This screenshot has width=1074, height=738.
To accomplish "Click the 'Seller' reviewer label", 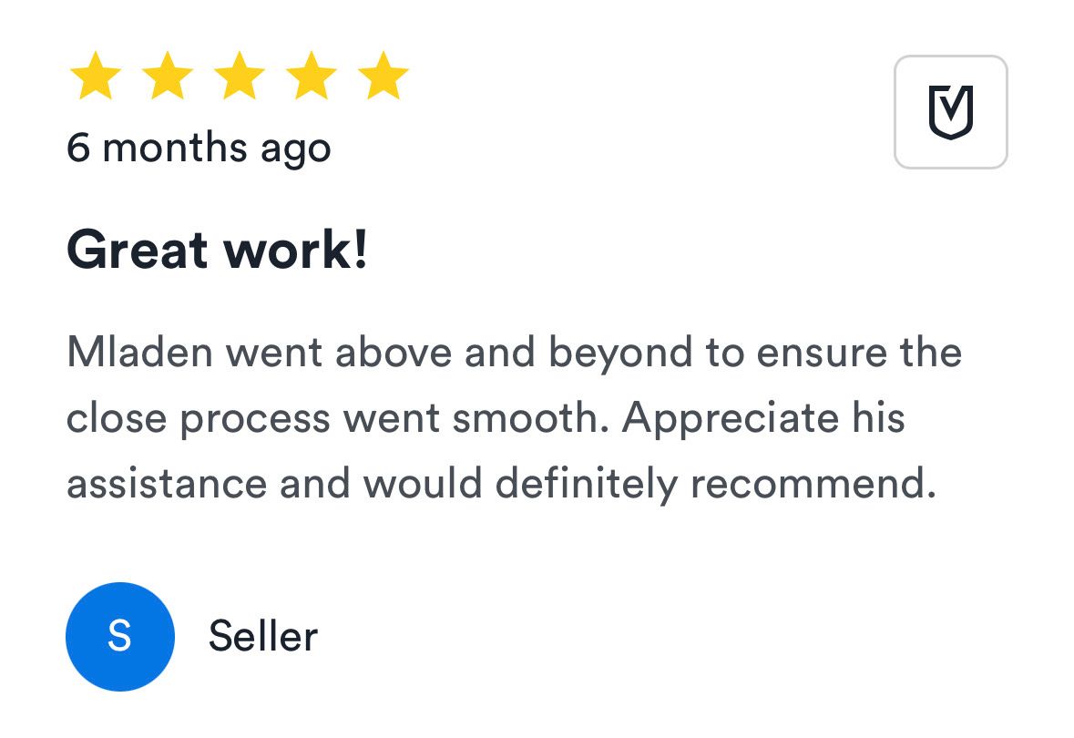I will point(262,636).
